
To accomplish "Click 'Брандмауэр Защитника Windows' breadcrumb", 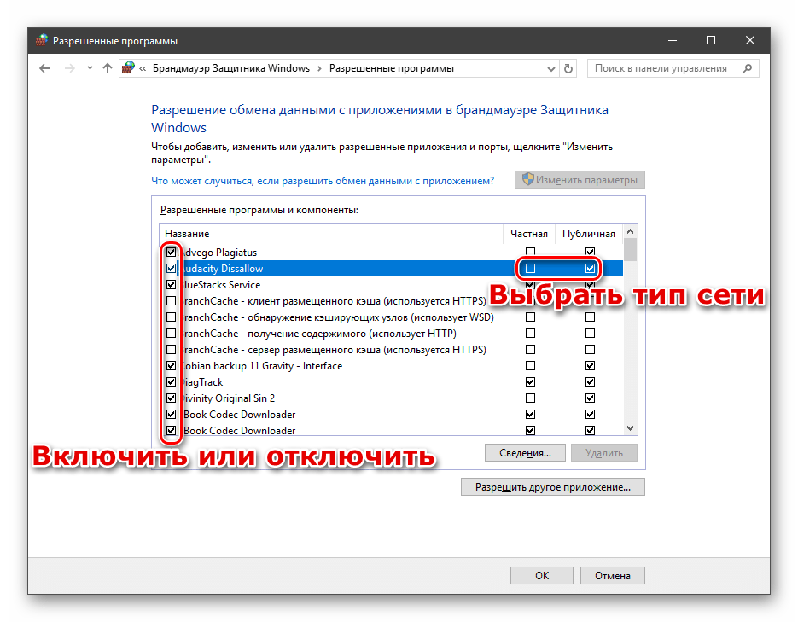I will point(230,68).
